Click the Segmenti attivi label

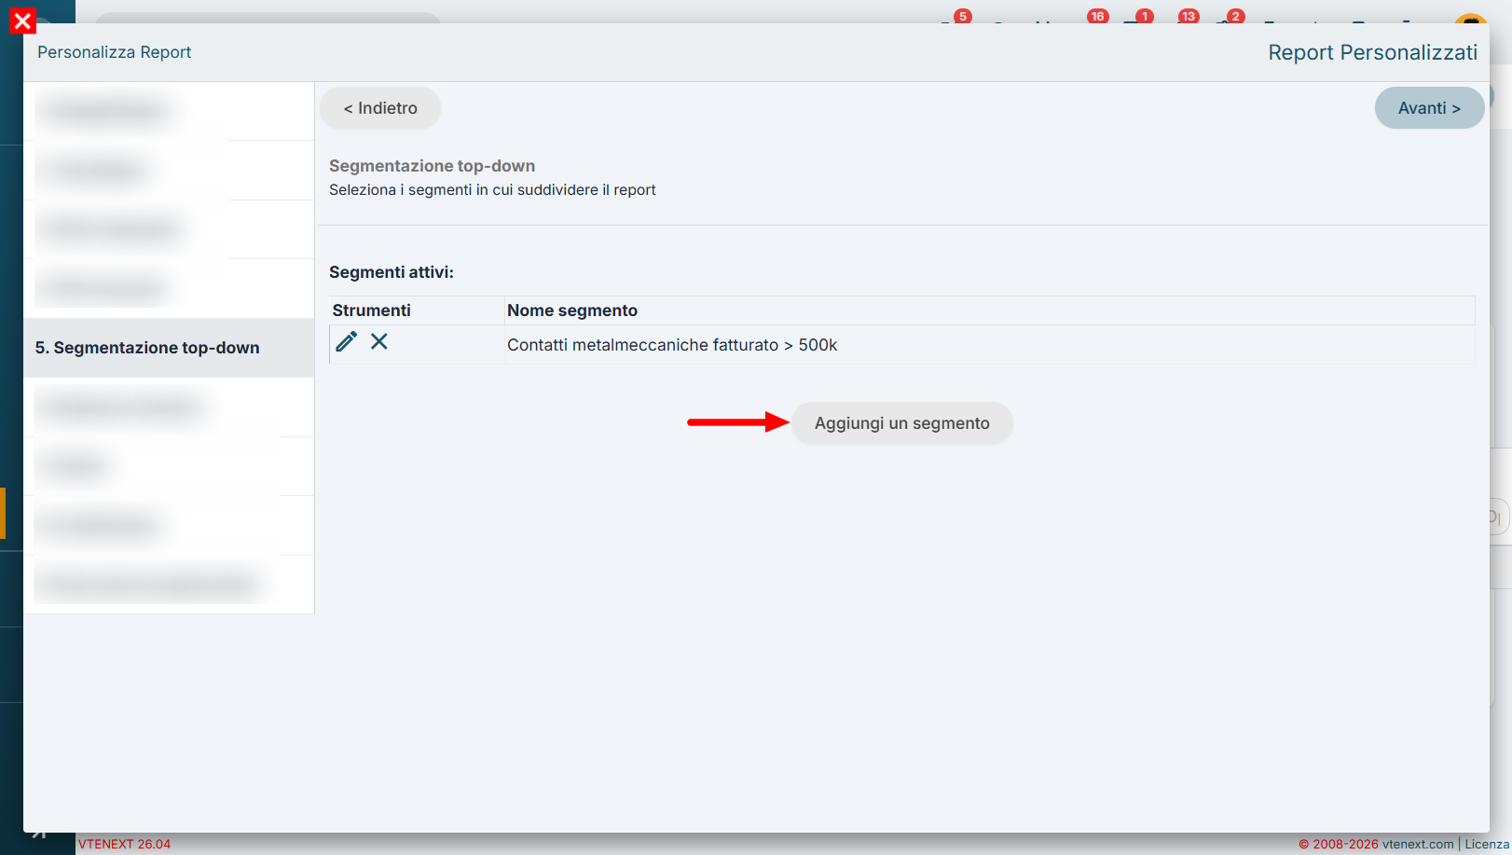point(392,272)
